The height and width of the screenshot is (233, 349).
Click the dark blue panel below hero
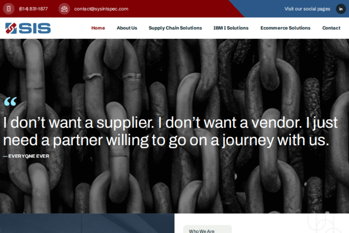[x=87, y=223]
